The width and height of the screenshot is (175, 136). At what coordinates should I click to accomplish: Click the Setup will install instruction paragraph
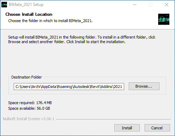coord(82,40)
